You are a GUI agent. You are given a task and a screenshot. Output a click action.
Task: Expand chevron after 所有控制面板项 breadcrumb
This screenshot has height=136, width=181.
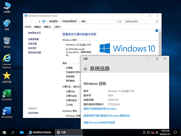(79, 22)
